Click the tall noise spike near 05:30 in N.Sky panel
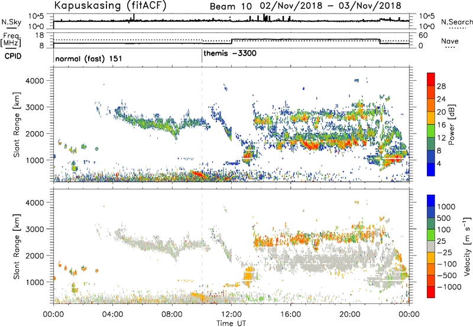This screenshot has width=473, height=327. (134, 17)
